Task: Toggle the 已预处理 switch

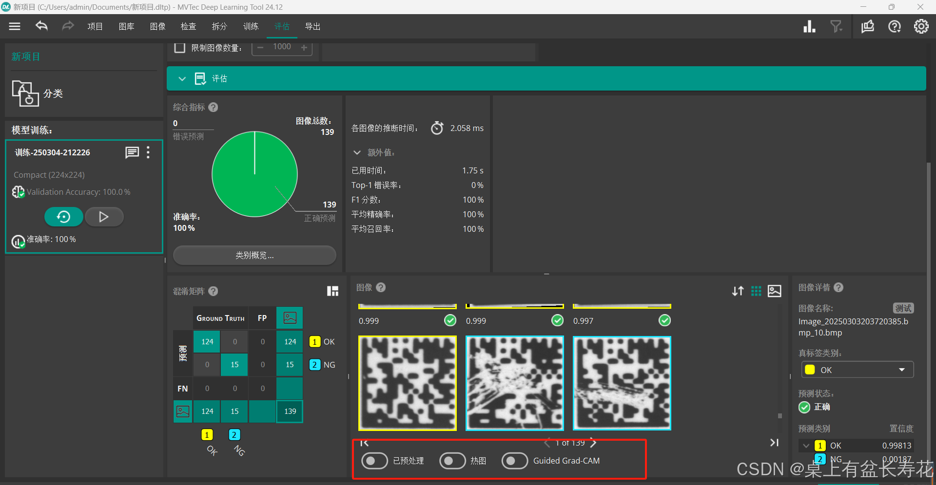Action: [374, 461]
